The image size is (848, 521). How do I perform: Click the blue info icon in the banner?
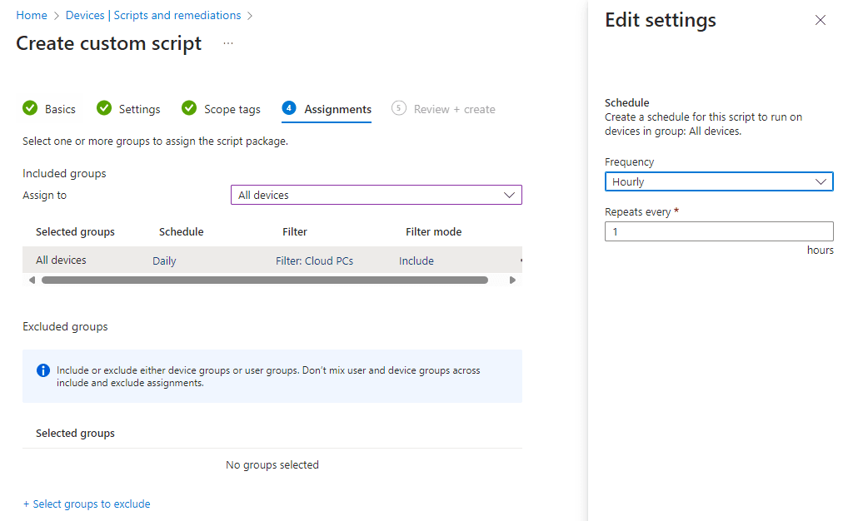43,370
